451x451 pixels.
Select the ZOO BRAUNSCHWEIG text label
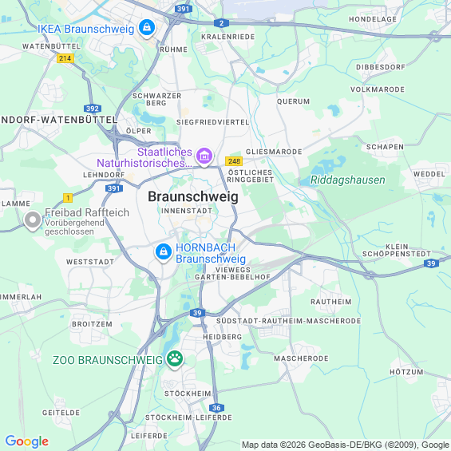[x=108, y=360]
